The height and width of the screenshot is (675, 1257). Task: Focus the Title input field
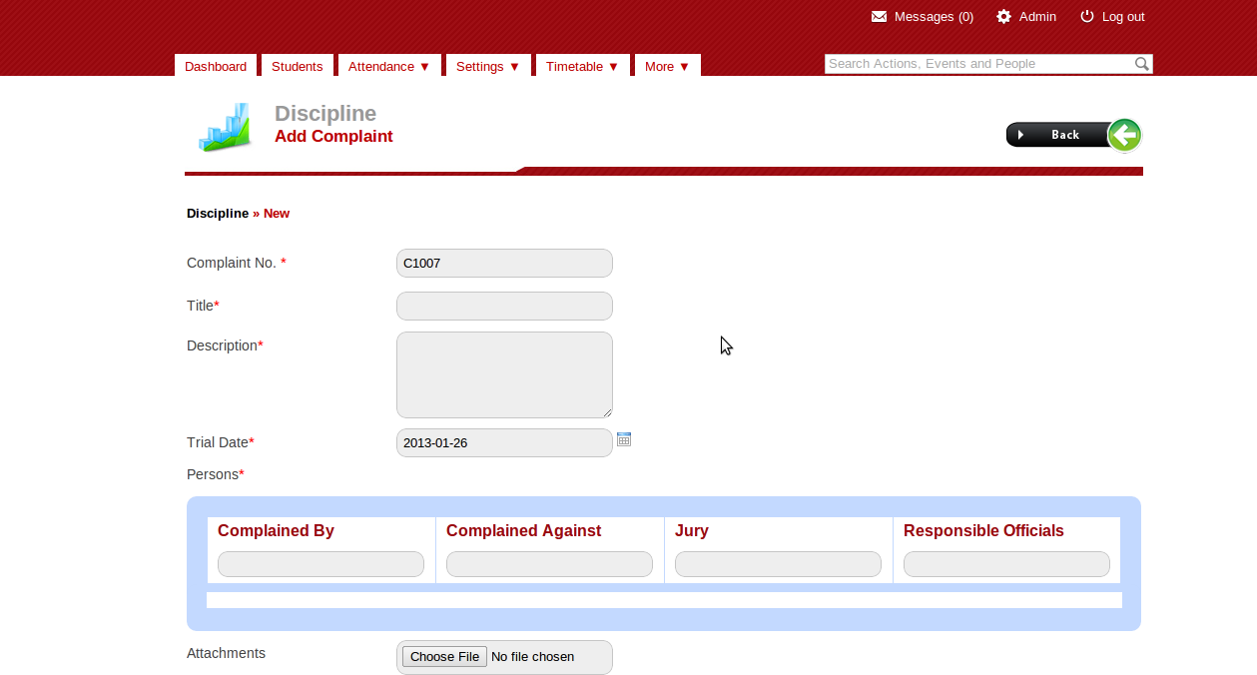pyautogui.click(x=504, y=306)
